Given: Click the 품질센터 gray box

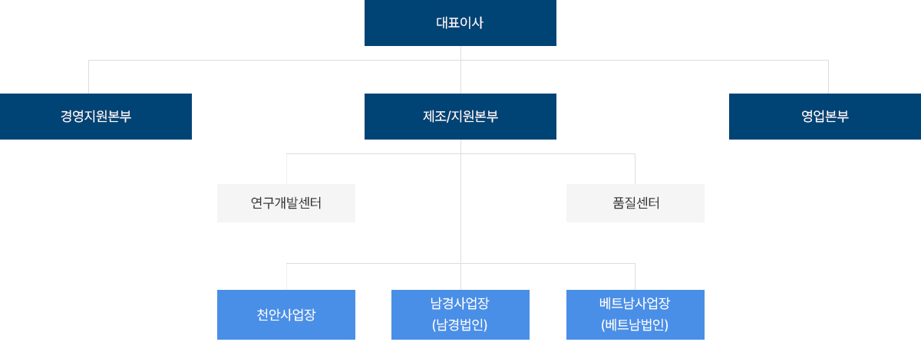Looking at the screenshot, I should coord(635,203).
